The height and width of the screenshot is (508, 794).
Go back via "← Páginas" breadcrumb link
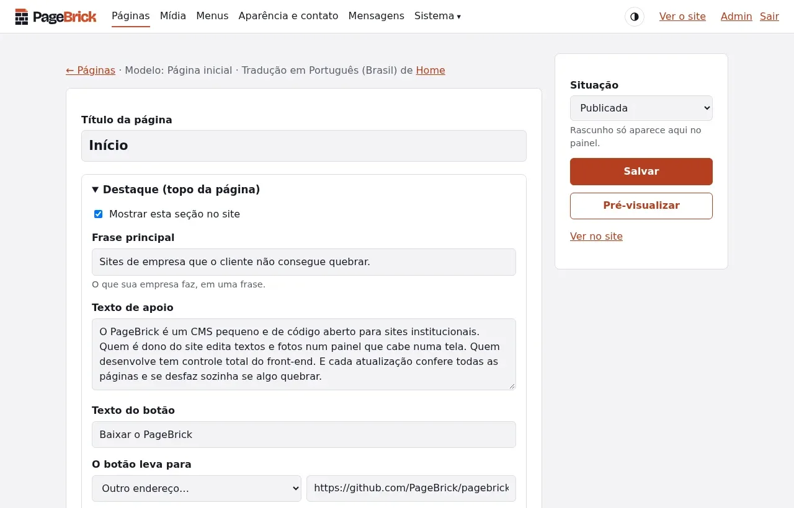91,71
